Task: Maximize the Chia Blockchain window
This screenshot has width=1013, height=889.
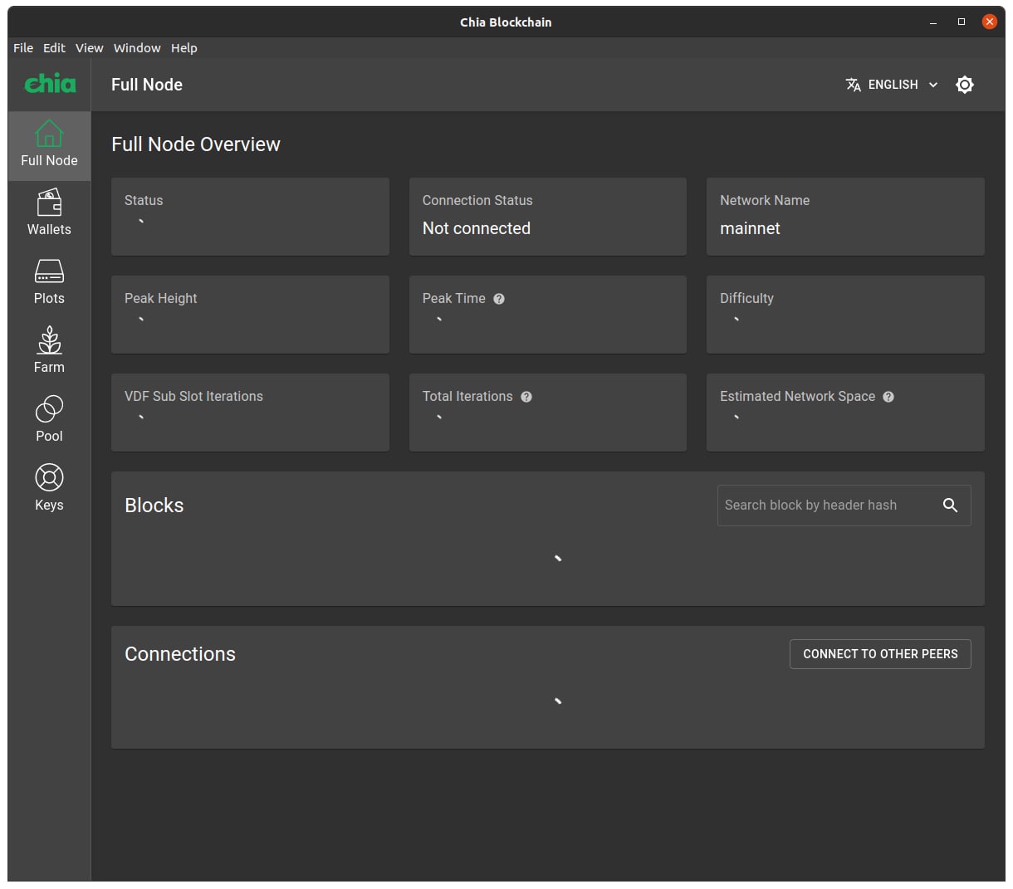Action: click(x=962, y=22)
